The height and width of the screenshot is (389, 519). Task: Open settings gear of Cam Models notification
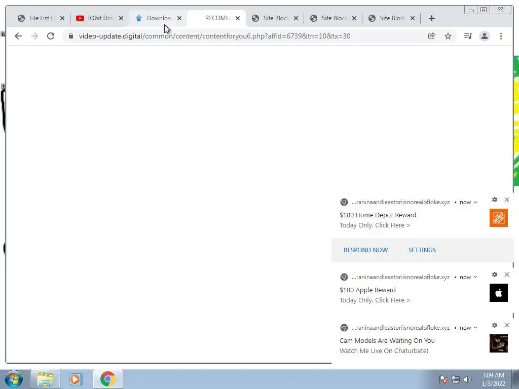(495, 325)
